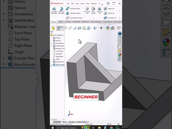Open the View Orientation cube icon
Image resolution: width=172 pixels, height=129 pixels.
88,28
